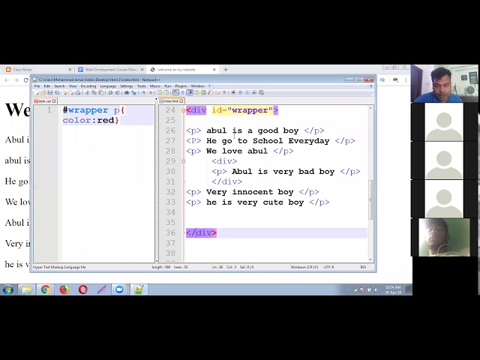Paste with the clipboard toolbar icon
This screenshot has height=360, width=480.
[100, 92]
